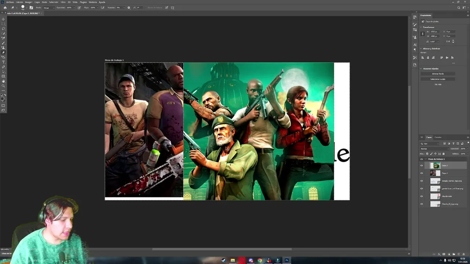This screenshot has width=470, height=264.
Task: Open the brush settings panel icon
Action: 31,8
